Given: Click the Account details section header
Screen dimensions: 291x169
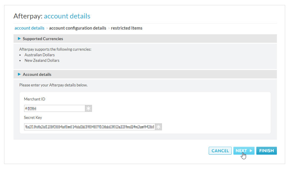Looking at the screenshot, I should pyautogui.click(x=37, y=74).
